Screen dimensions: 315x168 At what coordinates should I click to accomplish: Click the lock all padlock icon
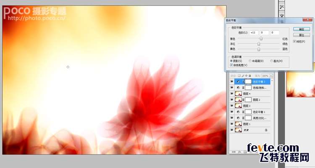[250, 76]
